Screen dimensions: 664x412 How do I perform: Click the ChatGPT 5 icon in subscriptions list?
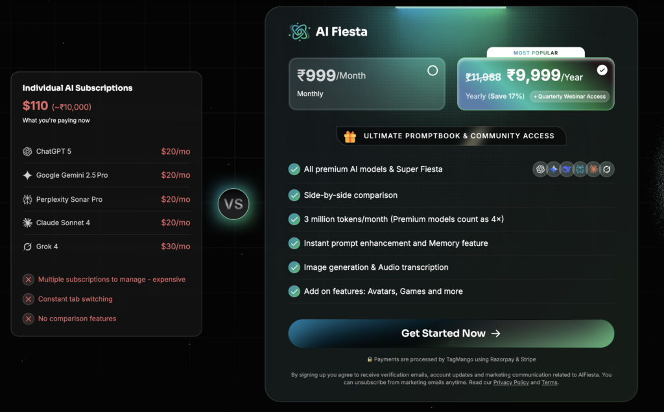27,152
